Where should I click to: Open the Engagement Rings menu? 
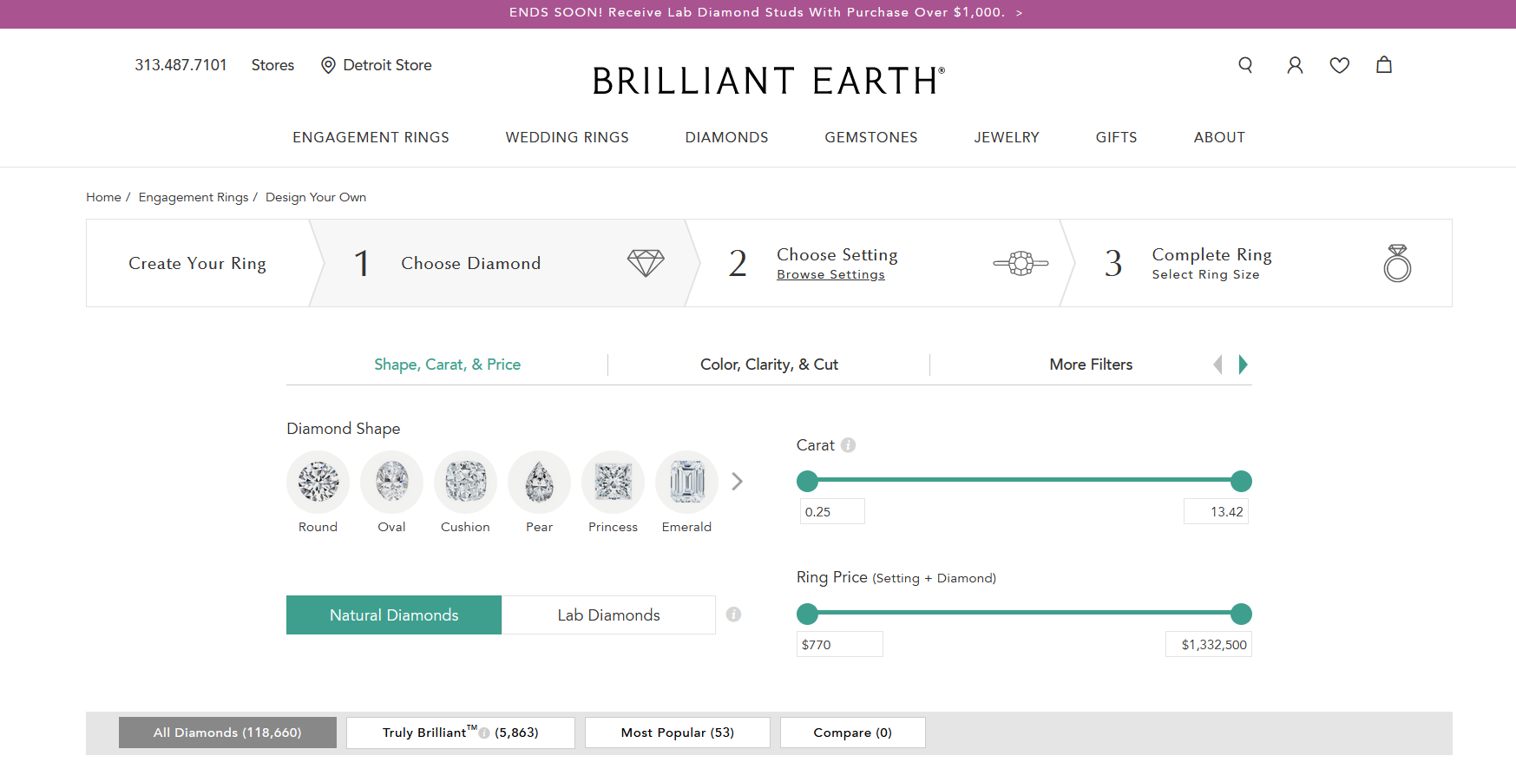371,137
